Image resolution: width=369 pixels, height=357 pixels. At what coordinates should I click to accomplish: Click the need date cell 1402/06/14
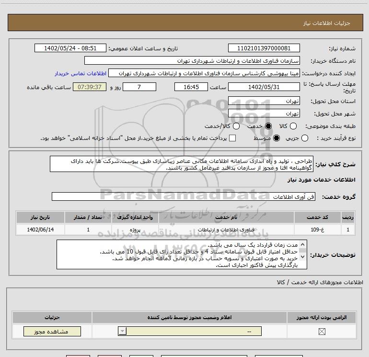point(40,230)
